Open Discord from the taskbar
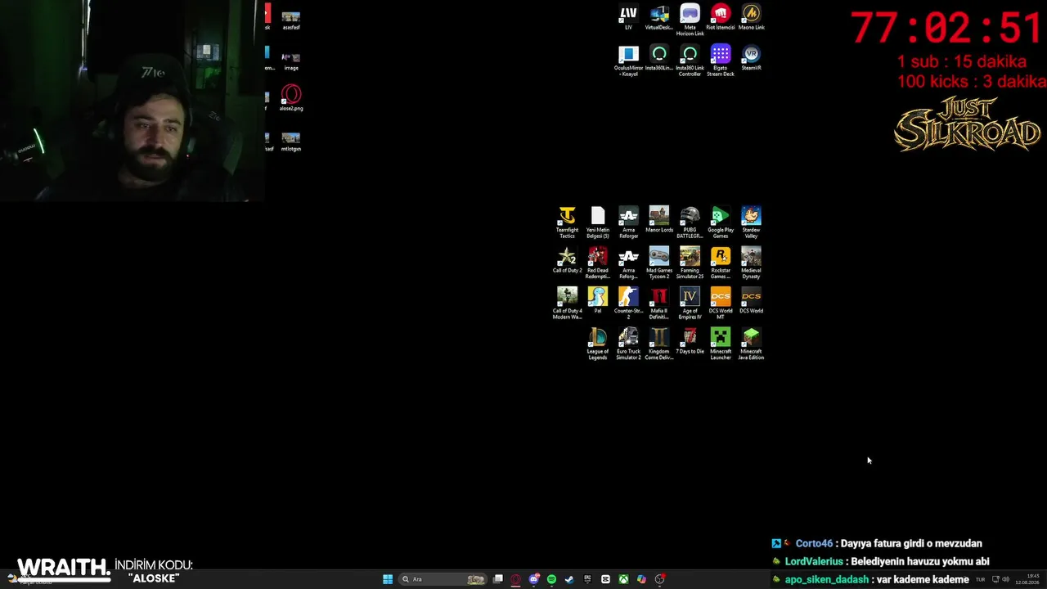Screen dimensions: 1047x589 click(533, 579)
